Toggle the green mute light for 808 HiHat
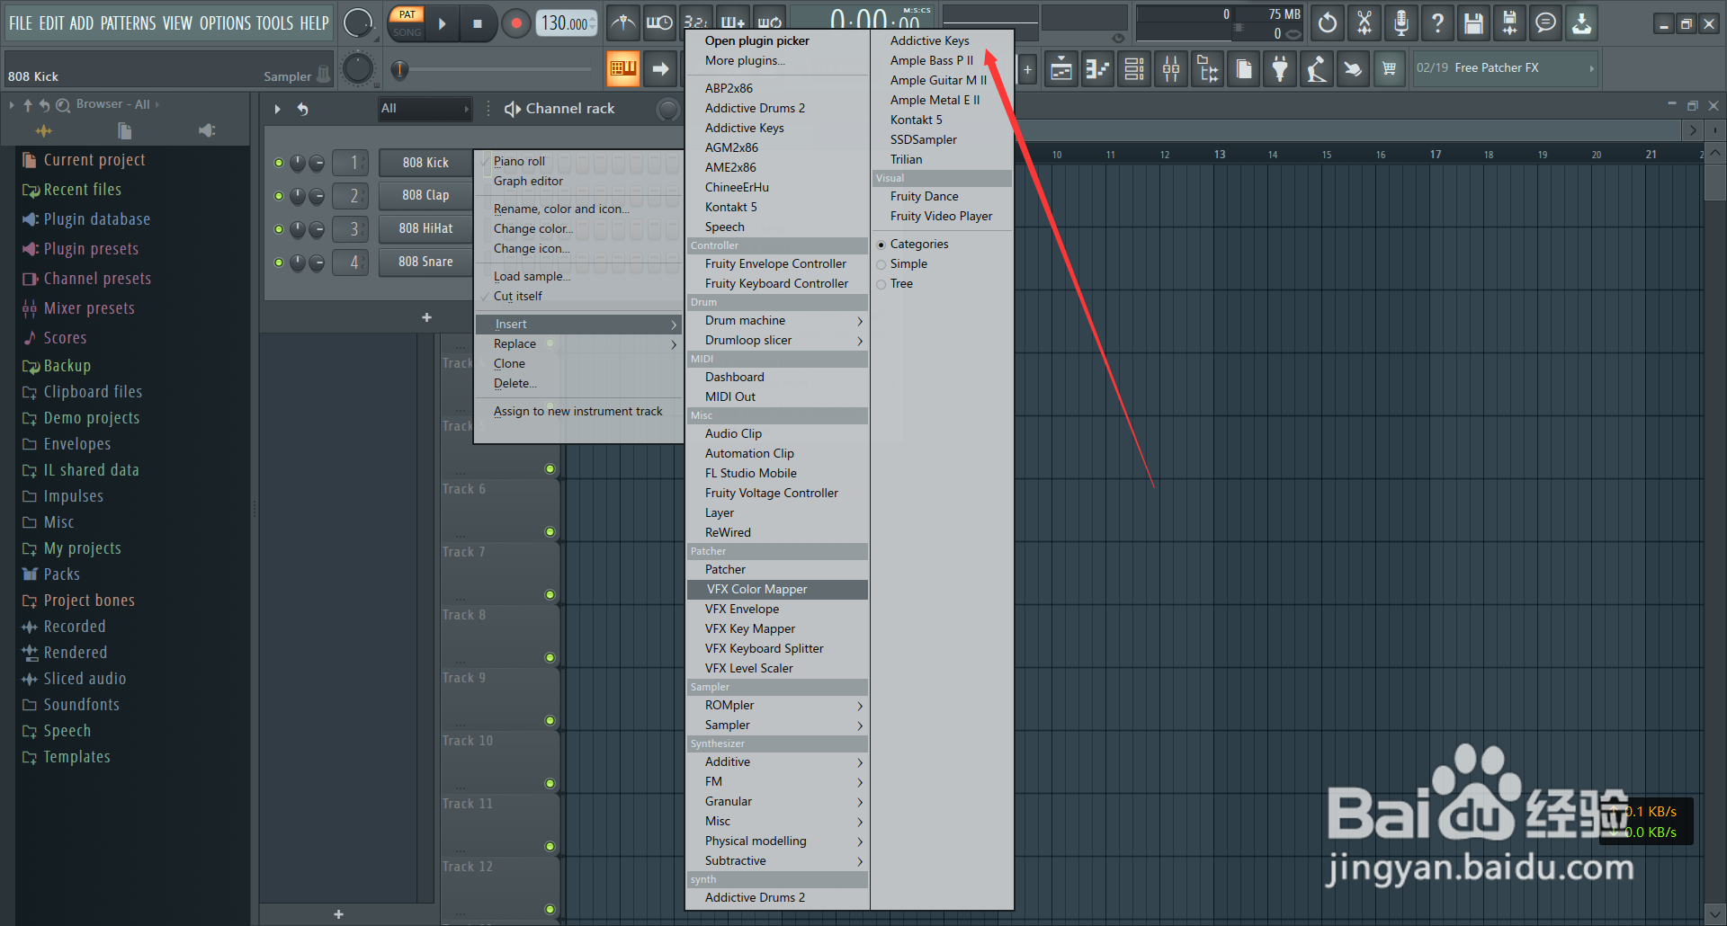This screenshot has height=926, width=1727. [x=279, y=229]
